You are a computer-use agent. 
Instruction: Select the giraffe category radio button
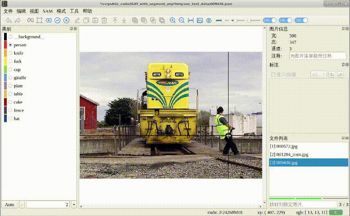pos(10,77)
